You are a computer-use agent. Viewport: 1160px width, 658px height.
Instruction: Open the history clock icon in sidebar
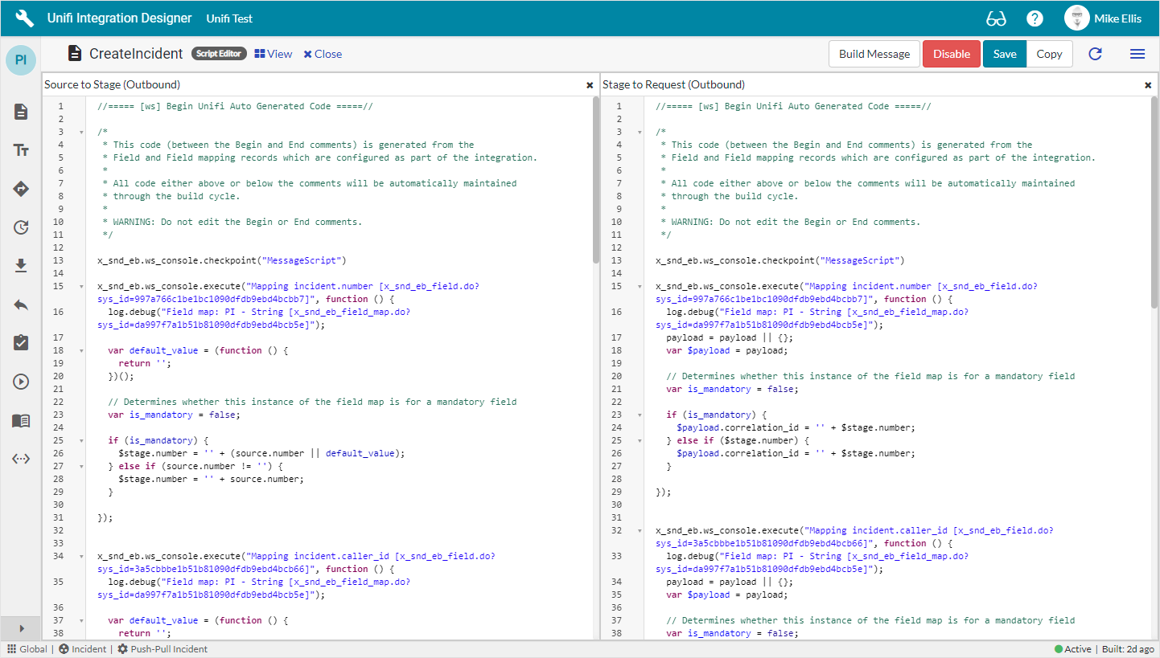pos(22,227)
